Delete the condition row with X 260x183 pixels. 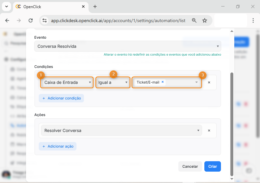tap(209, 83)
